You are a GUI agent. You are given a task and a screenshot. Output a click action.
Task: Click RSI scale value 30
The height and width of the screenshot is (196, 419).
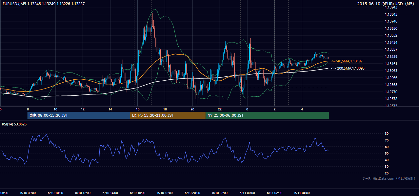click(387, 167)
